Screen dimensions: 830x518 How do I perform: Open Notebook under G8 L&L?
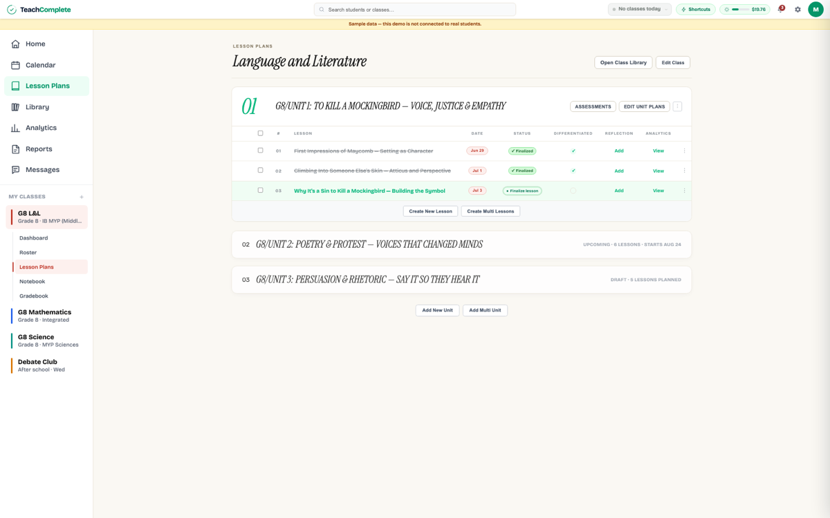point(50,281)
